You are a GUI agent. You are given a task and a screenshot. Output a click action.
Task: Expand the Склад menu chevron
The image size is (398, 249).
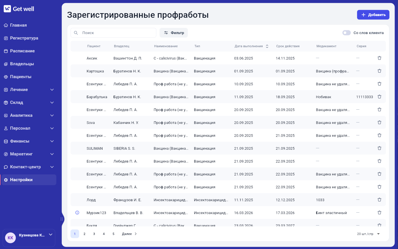pyautogui.click(x=52, y=102)
